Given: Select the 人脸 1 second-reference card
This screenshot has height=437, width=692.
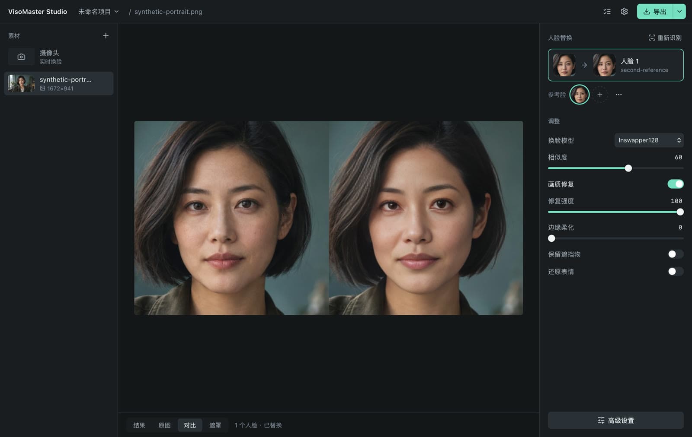Looking at the screenshot, I should [x=615, y=65].
